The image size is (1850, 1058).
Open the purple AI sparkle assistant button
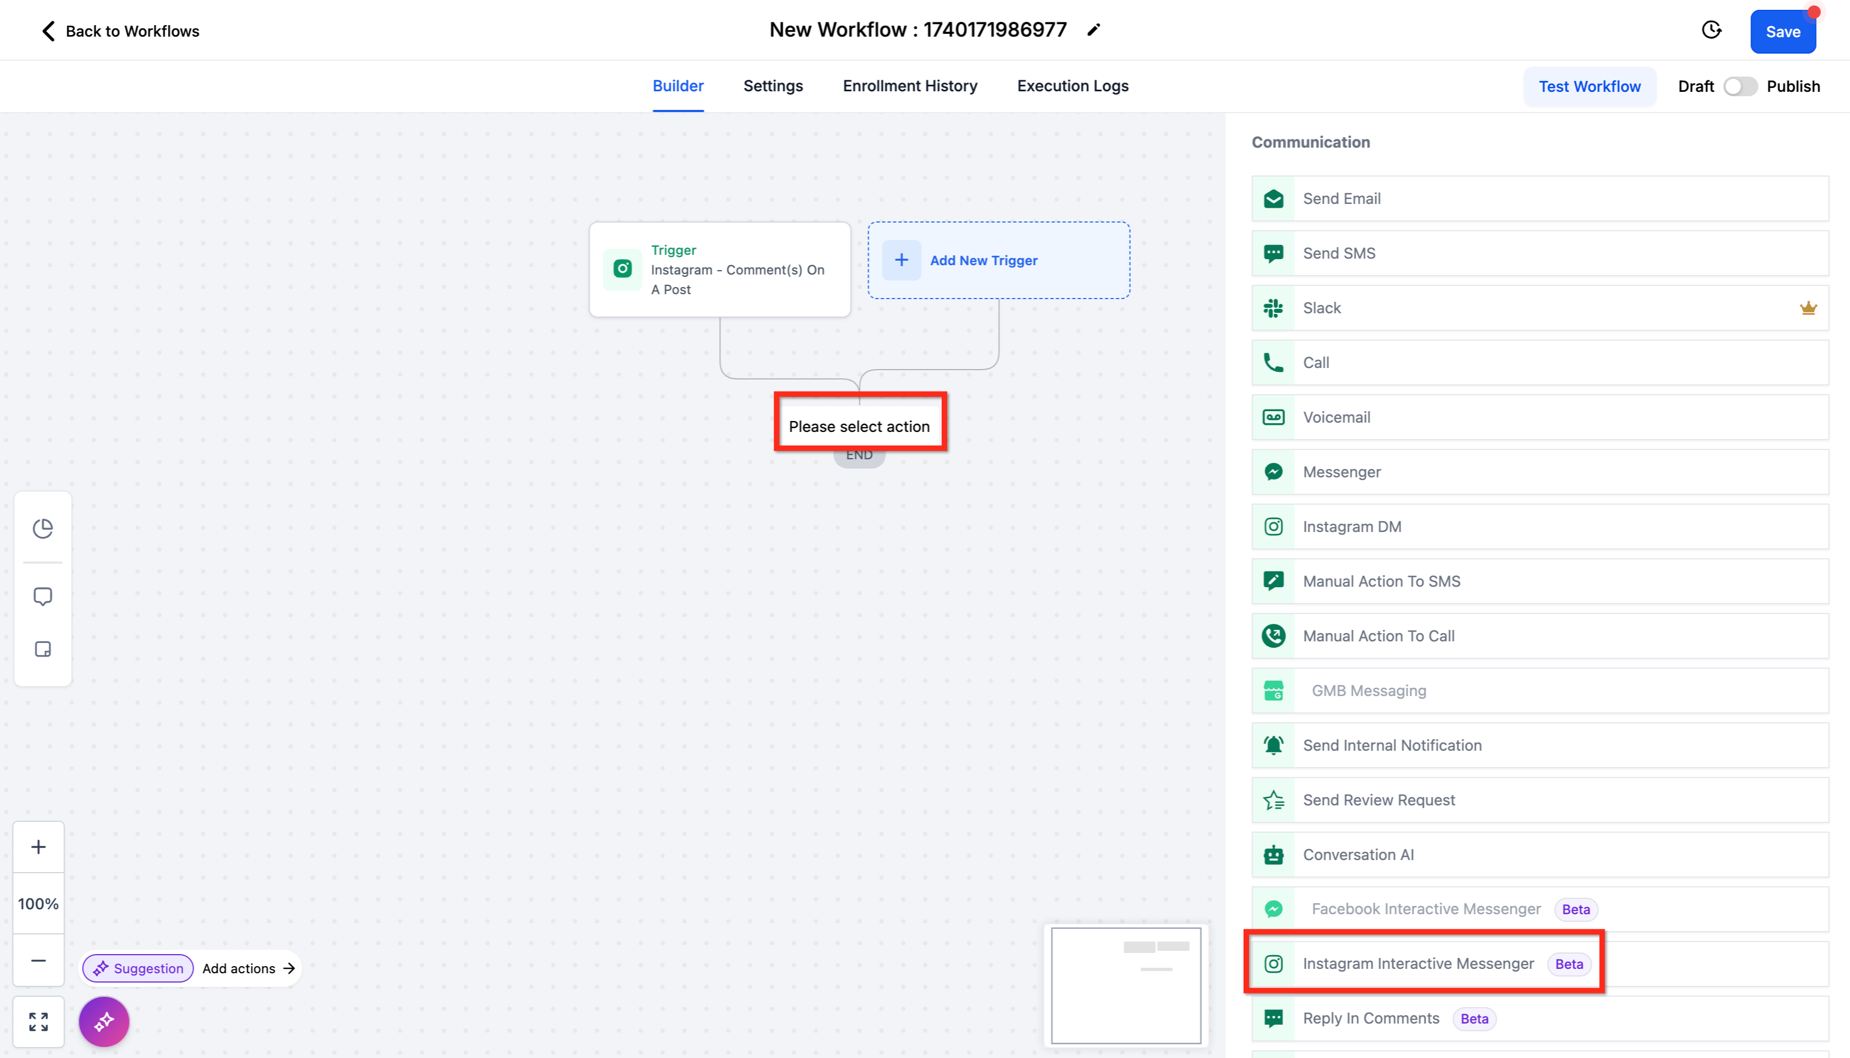104,1022
